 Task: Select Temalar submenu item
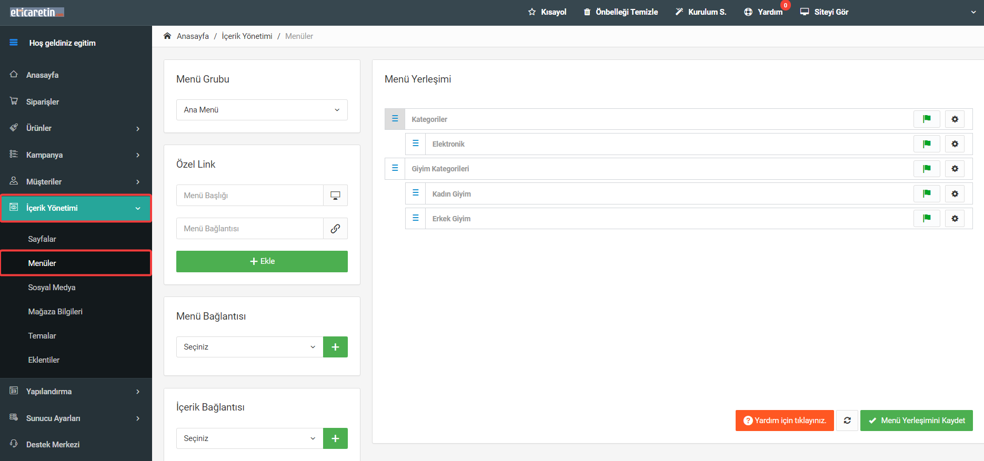point(76,336)
